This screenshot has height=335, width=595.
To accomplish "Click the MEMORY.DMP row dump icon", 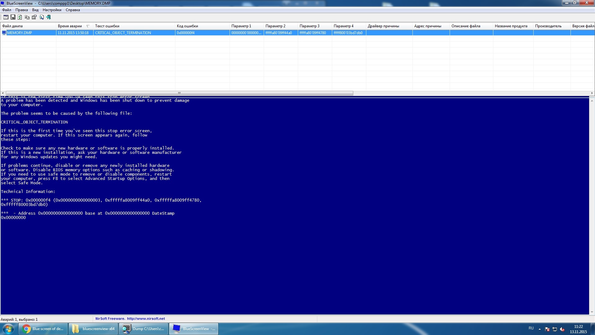I will click(4, 33).
